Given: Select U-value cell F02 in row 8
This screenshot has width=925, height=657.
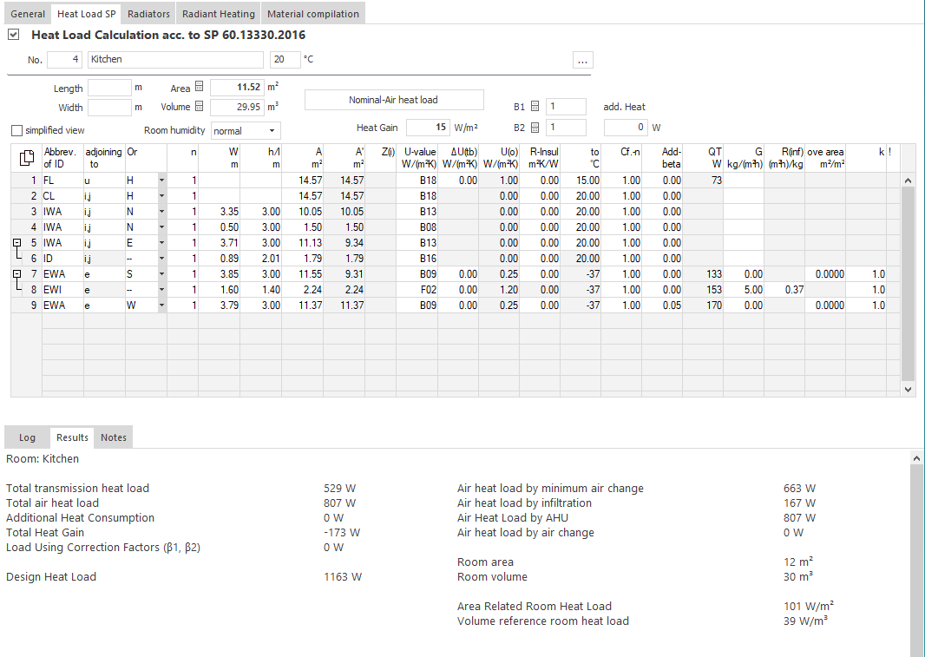Looking at the screenshot, I should [417, 290].
